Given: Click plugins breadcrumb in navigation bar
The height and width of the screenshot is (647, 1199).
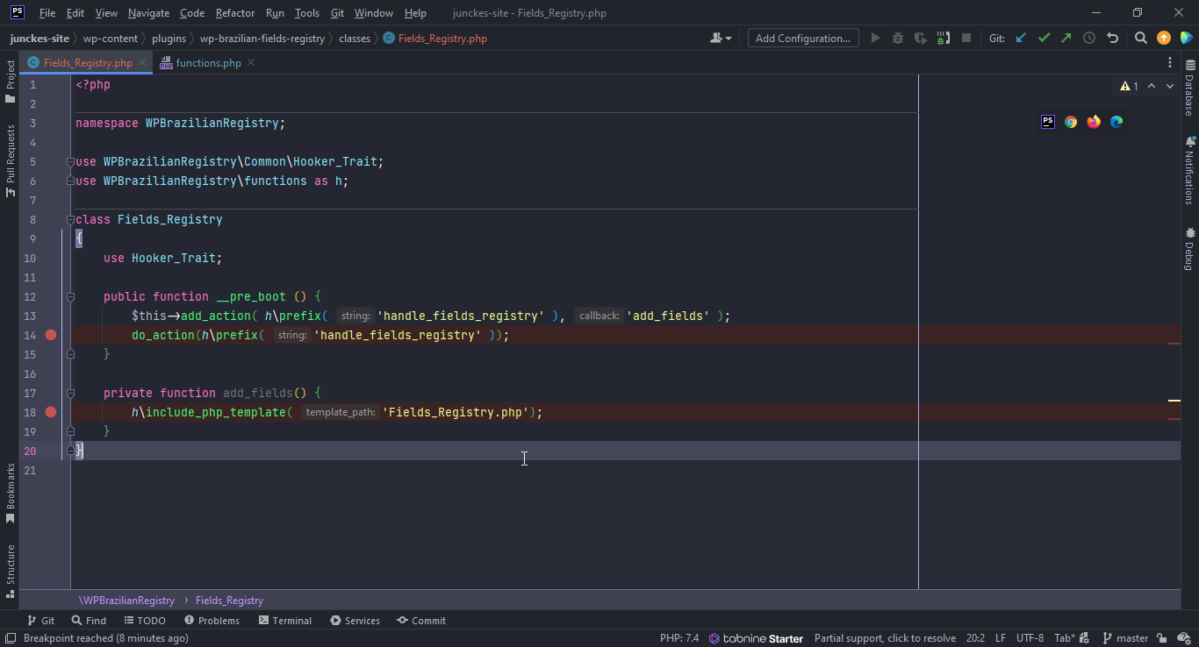Looking at the screenshot, I should pyautogui.click(x=169, y=38).
